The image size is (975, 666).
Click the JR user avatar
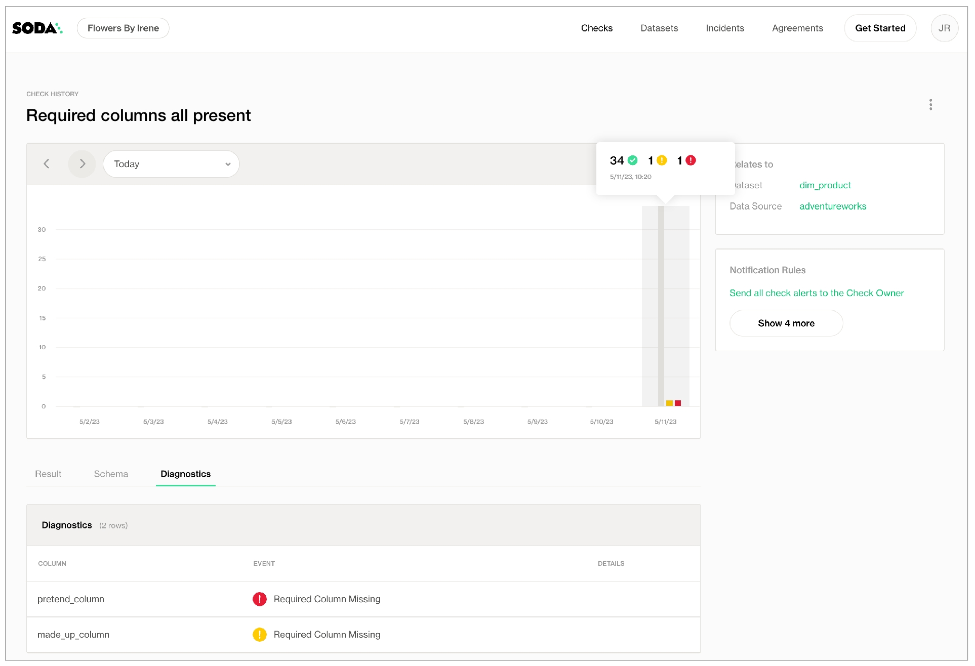(944, 28)
